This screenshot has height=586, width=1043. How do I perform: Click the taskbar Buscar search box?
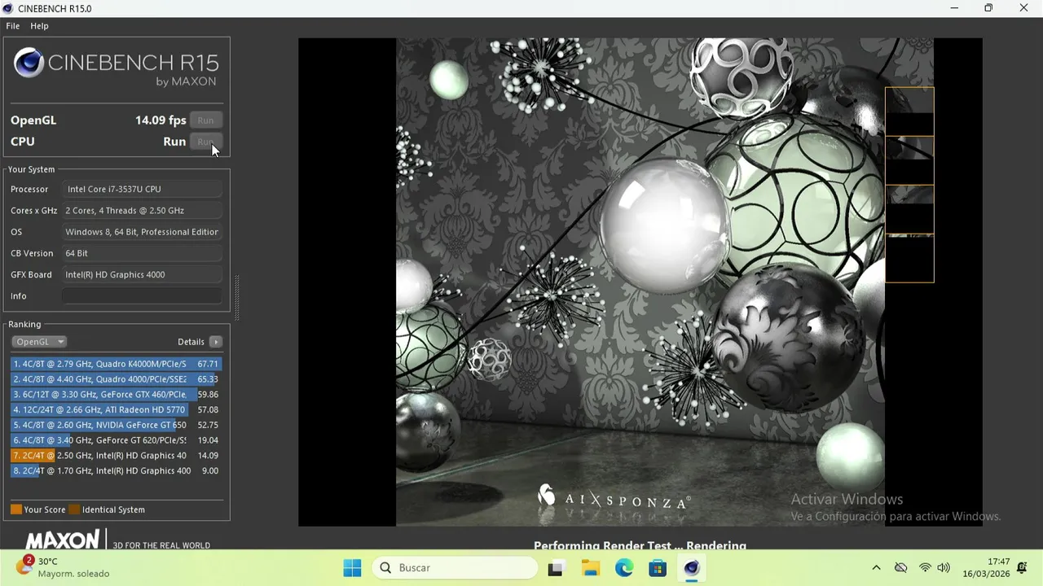pos(455,568)
